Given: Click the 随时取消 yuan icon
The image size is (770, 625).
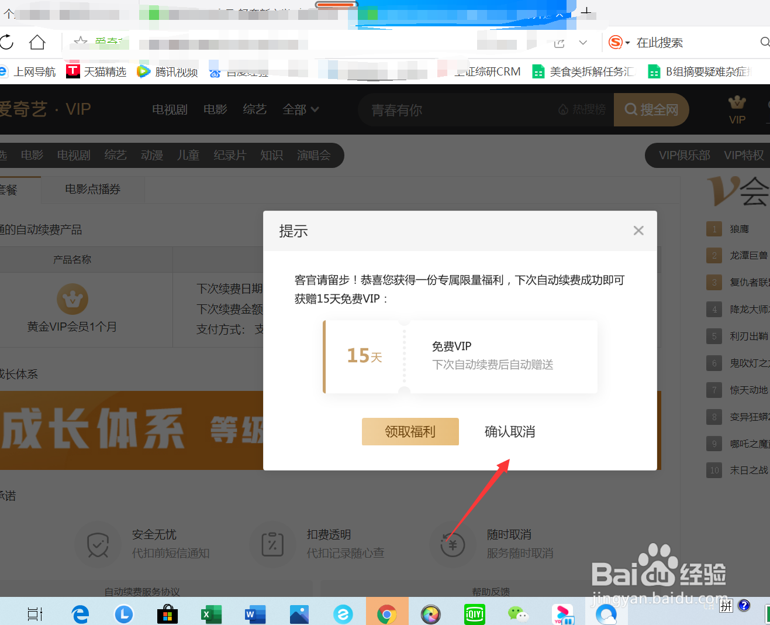Looking at the screenshot, I should point(452,545).
